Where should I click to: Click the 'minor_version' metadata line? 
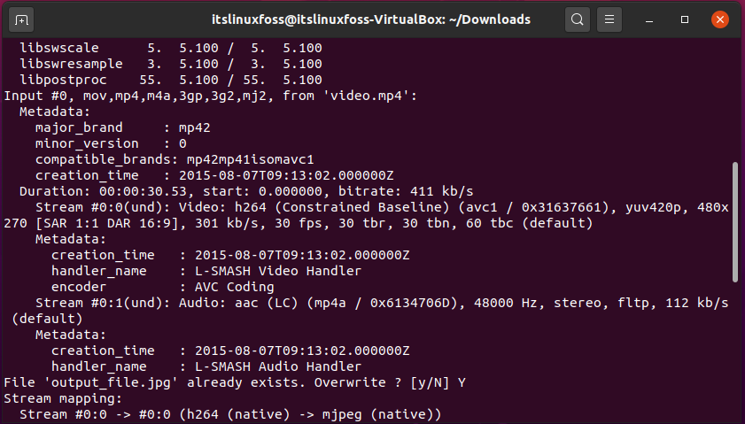click(x=111, y=143)
